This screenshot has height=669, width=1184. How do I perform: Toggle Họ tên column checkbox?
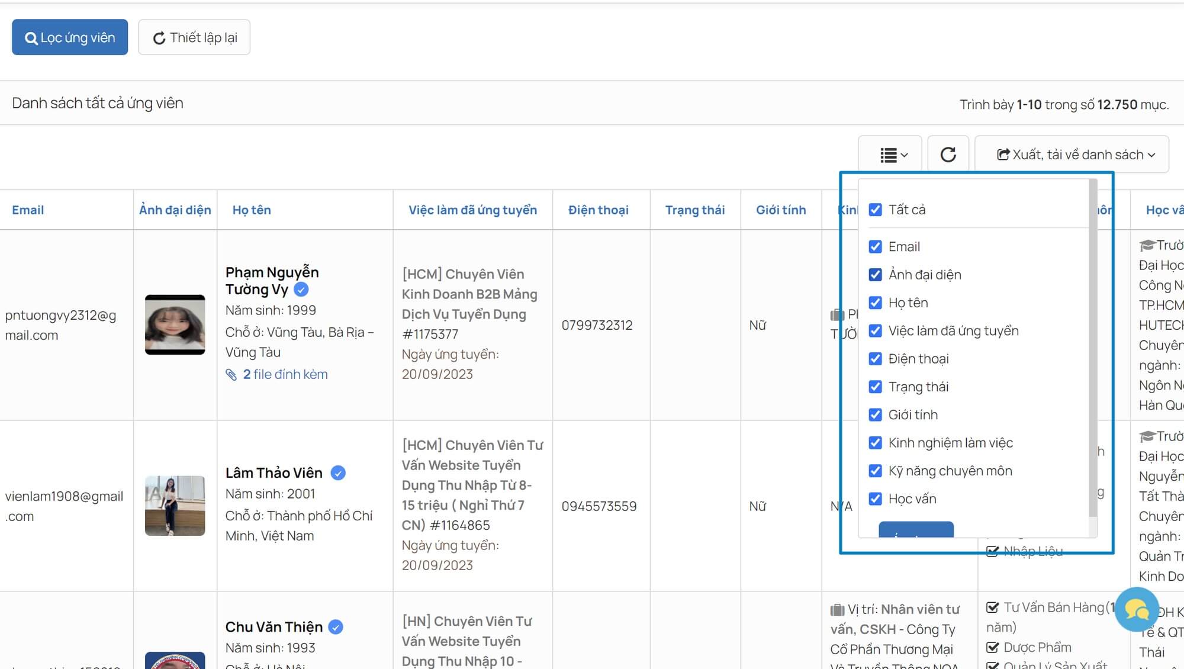[875, 303]
